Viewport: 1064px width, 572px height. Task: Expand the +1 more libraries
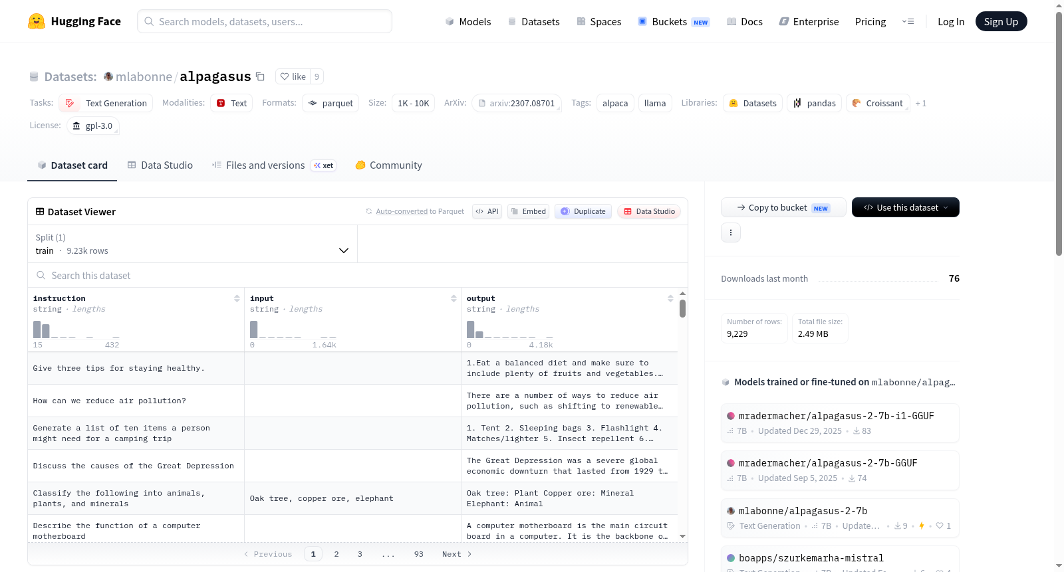tap(921, 103)
